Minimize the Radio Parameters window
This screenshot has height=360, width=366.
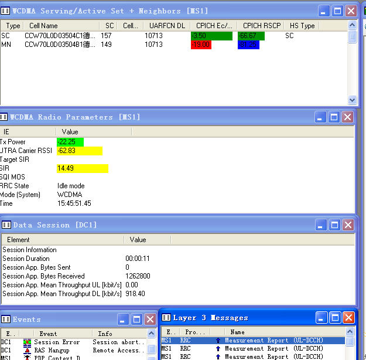click(320, 117)
